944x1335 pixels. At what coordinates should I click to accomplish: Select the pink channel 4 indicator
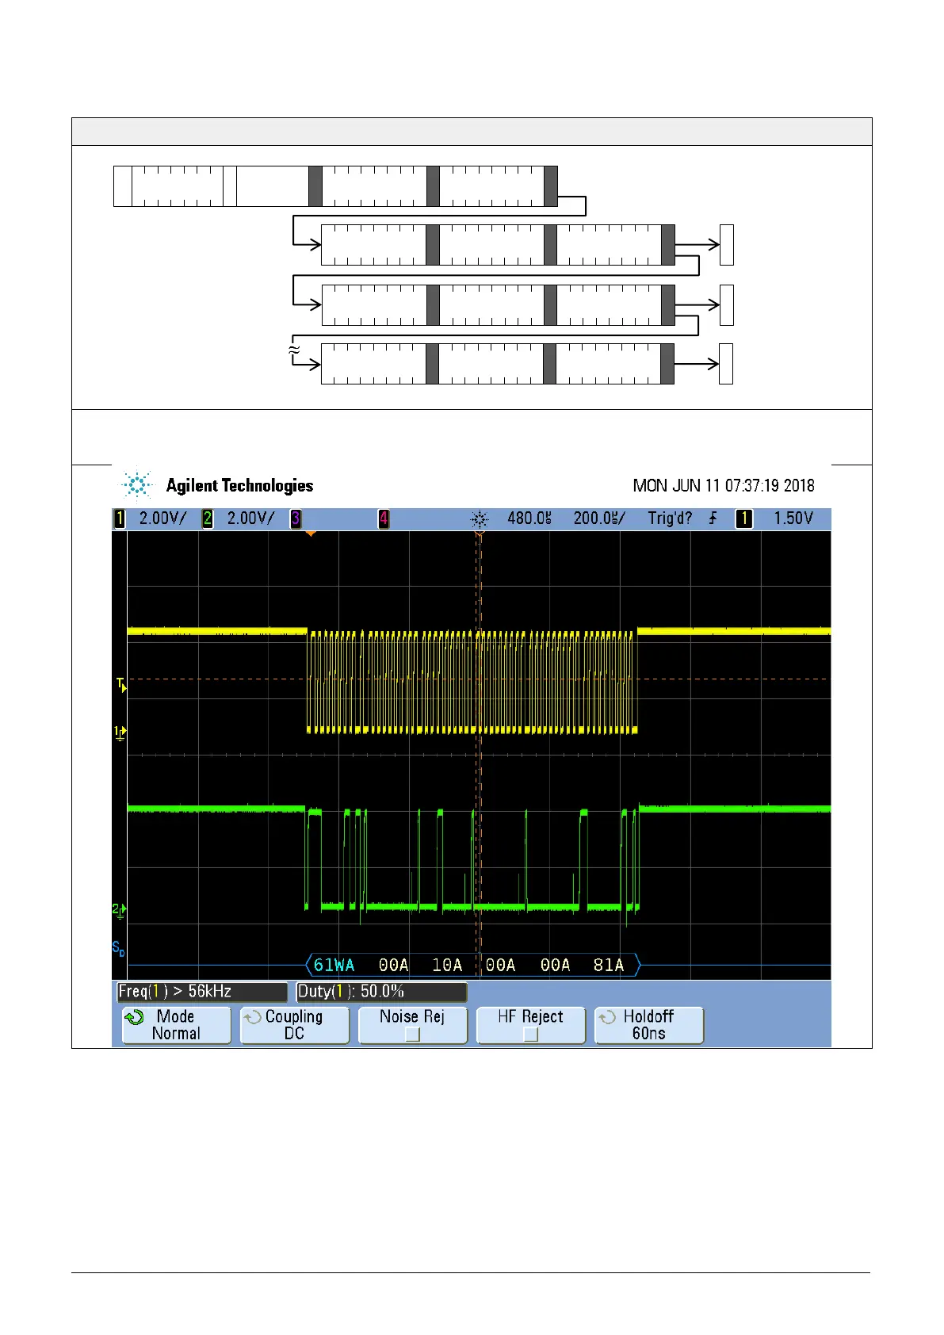click(384, 519)
